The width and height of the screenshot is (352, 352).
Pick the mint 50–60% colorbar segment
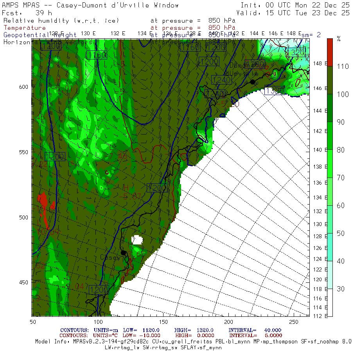pyautogui.click(x=330, y=219)
